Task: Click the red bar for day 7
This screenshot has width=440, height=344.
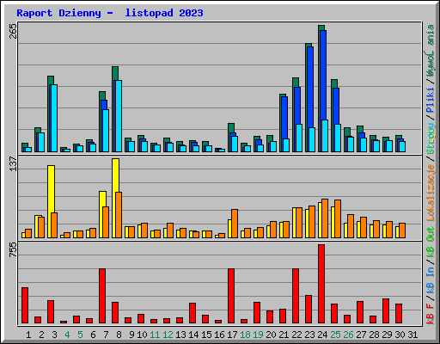Action: [102, 296]
